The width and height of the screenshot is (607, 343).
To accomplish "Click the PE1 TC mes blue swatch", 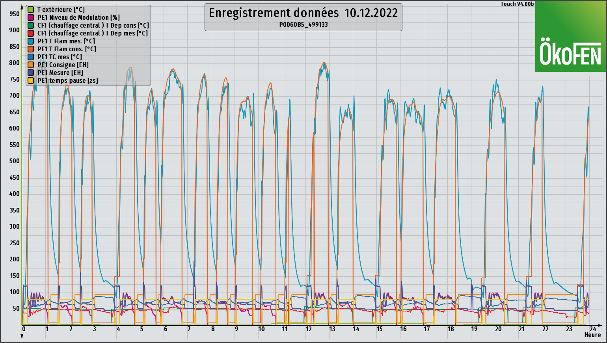I will (31, 57).
